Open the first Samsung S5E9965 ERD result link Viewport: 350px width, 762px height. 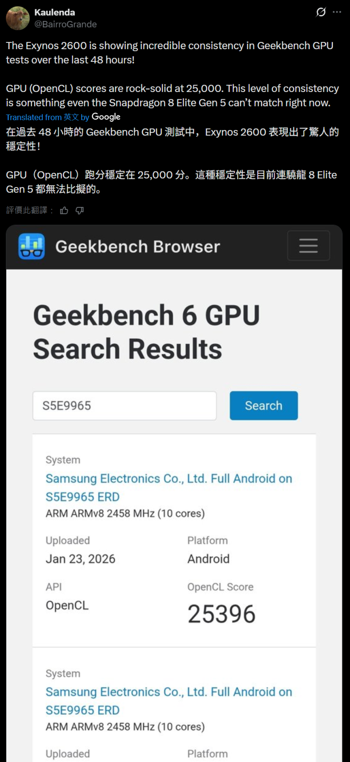(x=168, y=487)
